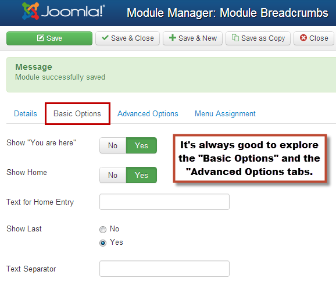Viewport: 336px width, 282px height.
Task: Click the Joomla logo icon
Action: pos(31,11)
